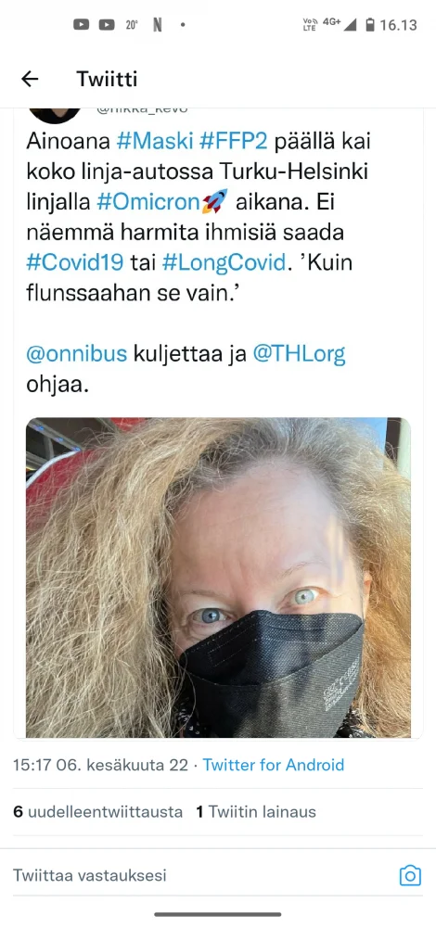Open the #Omicron hashtag
Viewport: 436px width, 927px height.
[147, 202]
